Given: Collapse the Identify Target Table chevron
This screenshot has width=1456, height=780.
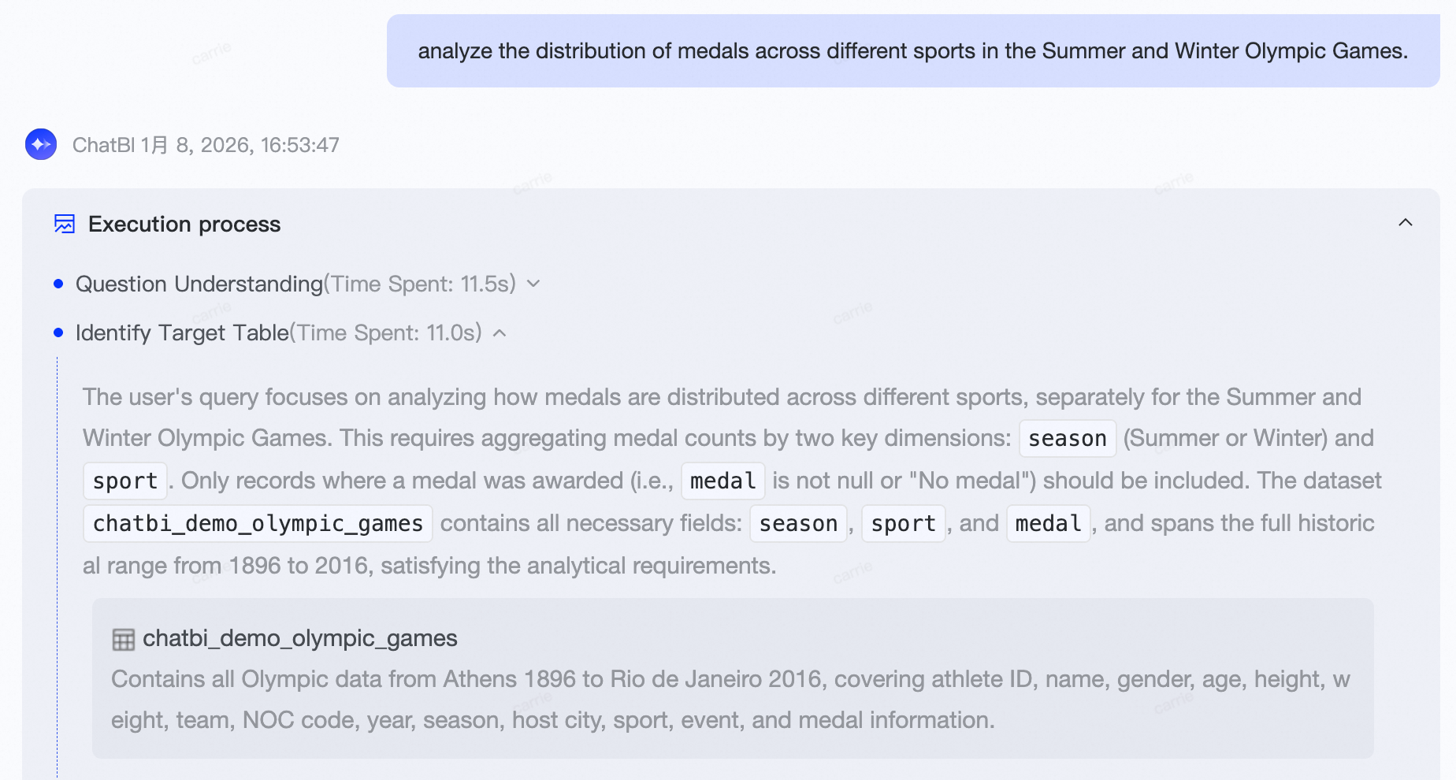Looking at the screenshot, I should coord(500,333).
